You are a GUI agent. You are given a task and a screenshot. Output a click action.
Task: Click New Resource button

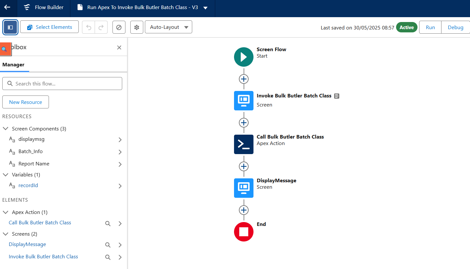coord(26,102)
